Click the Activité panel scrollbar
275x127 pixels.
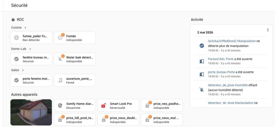268,30
